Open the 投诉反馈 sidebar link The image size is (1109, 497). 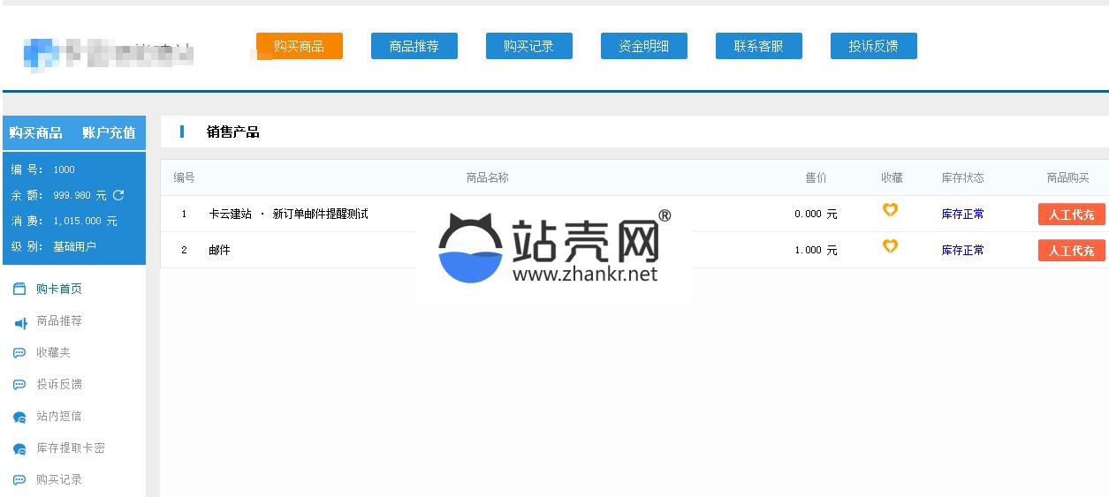[x=59, y=384]
